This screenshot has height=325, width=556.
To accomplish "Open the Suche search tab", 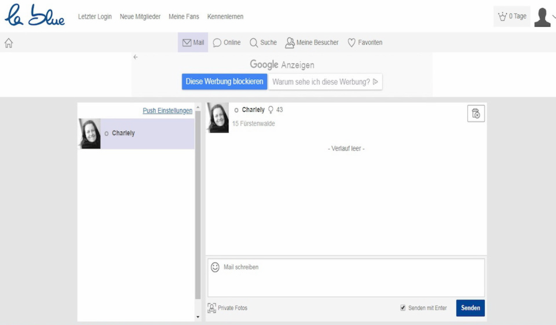I will pyautogui.click(x=263, y=42).
